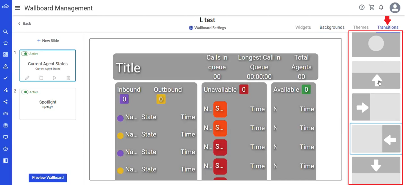Click the 'Title' text on the wallboard
The width and height of the screenshot is (408, 189).
click(x=128, y=68)
